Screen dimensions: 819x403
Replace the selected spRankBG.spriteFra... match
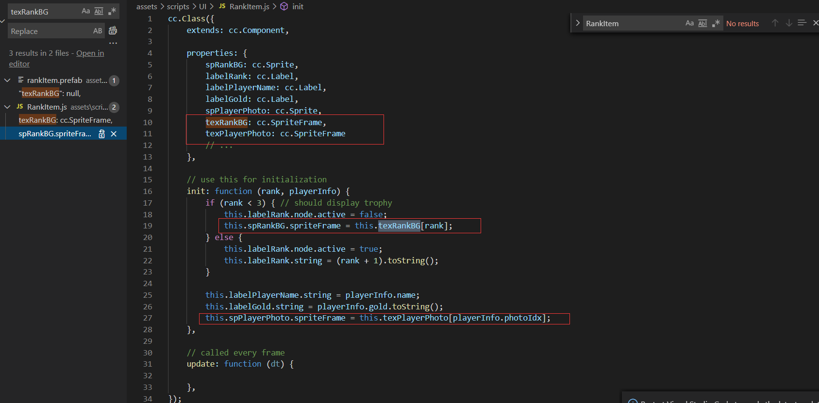pos(101,134)
